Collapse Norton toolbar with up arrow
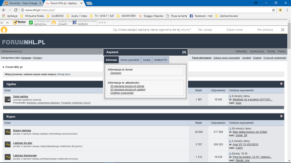 pos(7,23)
